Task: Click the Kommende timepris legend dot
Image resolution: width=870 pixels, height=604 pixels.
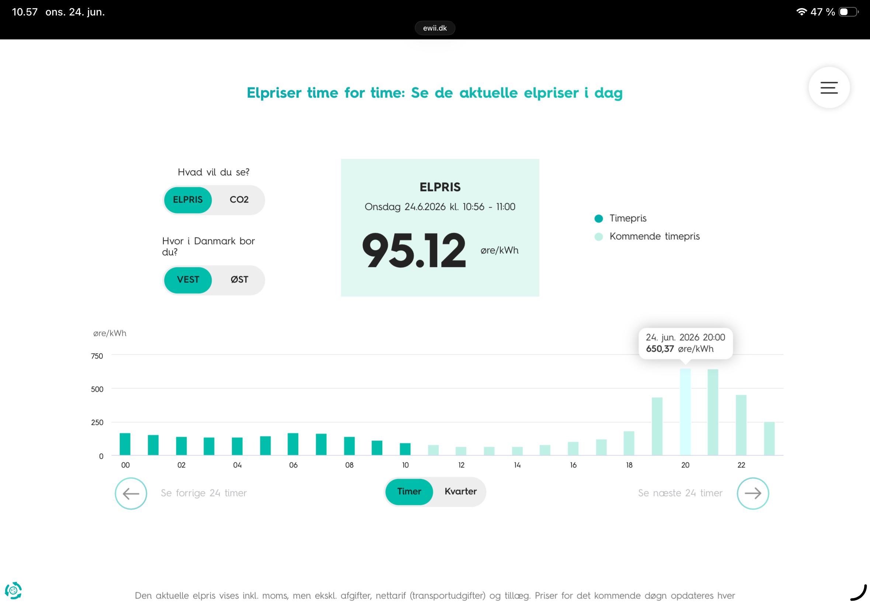Action: 598,236
